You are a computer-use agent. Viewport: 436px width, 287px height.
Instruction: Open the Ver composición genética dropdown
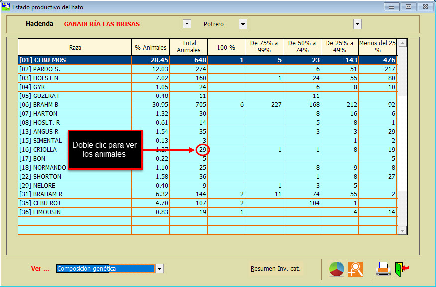159,269
